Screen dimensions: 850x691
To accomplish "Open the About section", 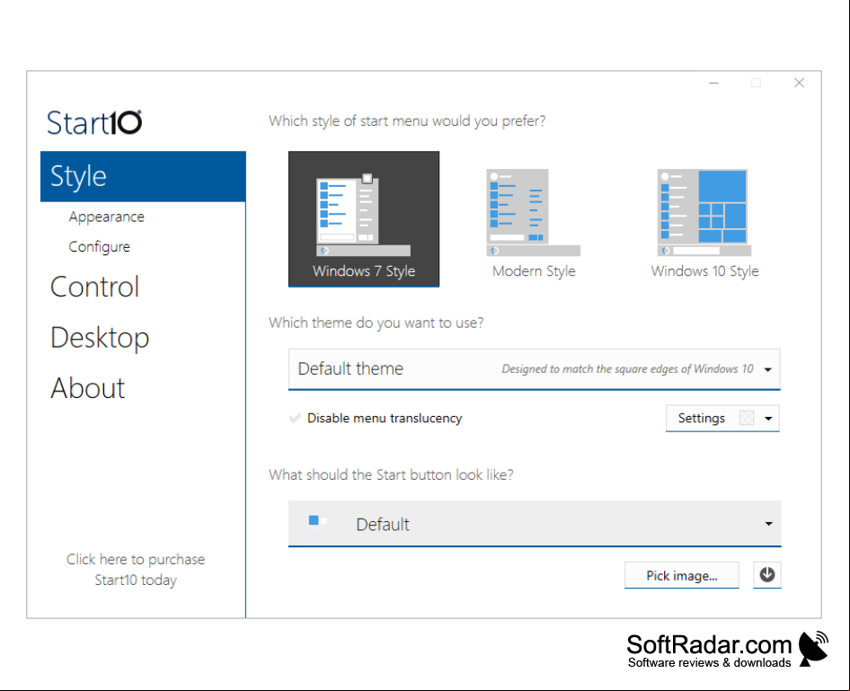I will click(x=88, y=388).
